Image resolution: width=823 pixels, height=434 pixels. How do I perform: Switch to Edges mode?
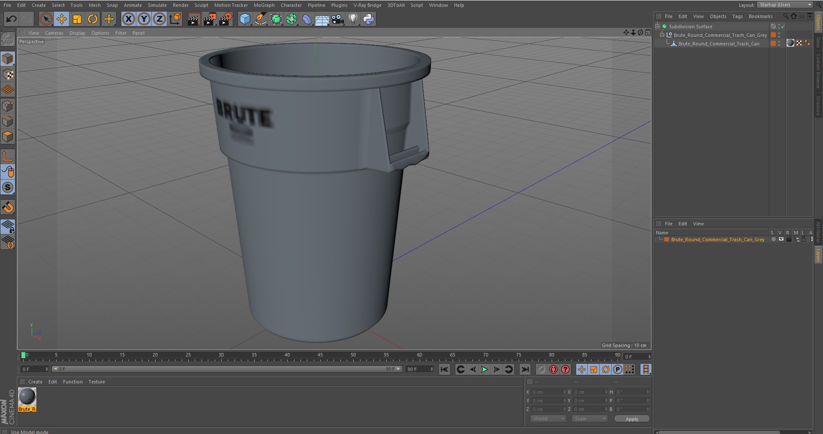tap(8, 121)
